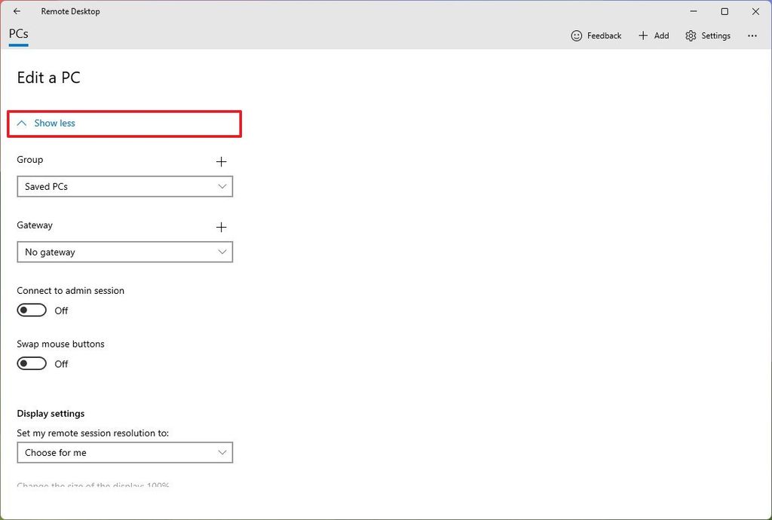Switch to the PCs tab
Viewport: 772px width, 520px height.
17,34
